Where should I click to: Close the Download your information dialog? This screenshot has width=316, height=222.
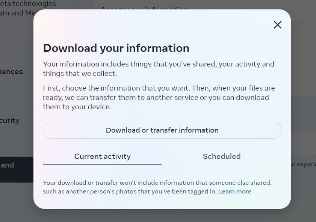click(278, 25)
